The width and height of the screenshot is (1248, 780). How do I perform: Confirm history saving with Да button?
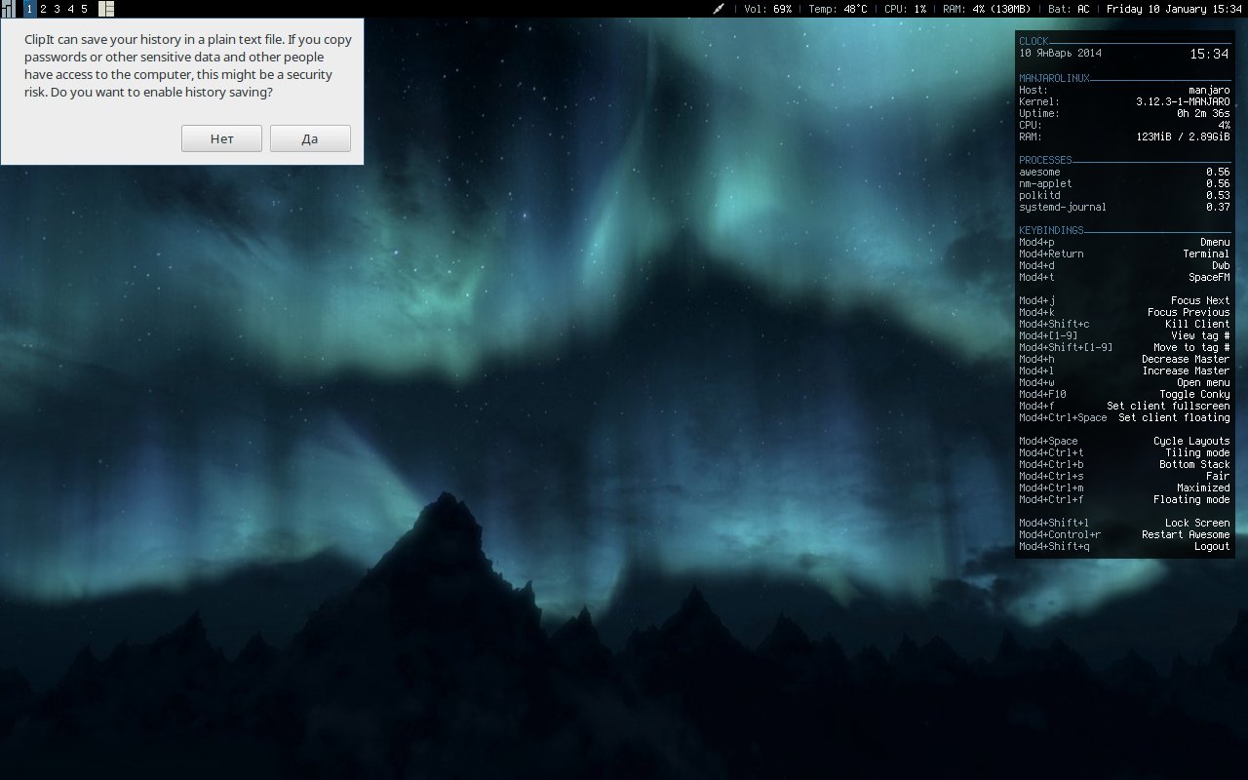tap(310, 138)
